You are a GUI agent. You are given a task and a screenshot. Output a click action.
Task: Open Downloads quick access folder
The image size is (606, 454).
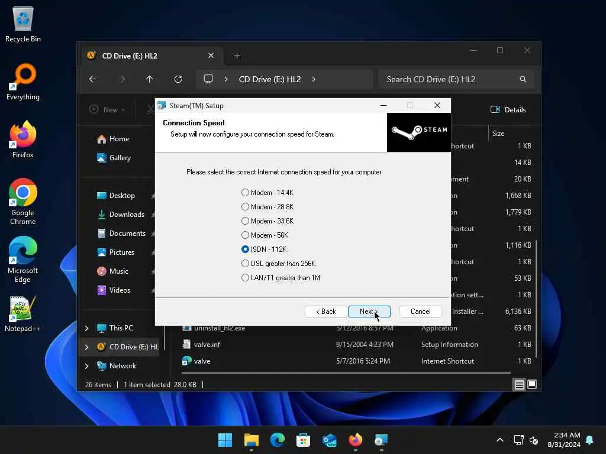127,214
